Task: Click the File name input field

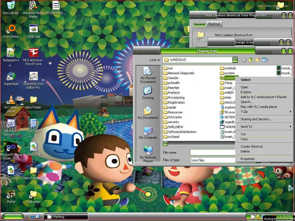Action: click(x=213, y=153)
